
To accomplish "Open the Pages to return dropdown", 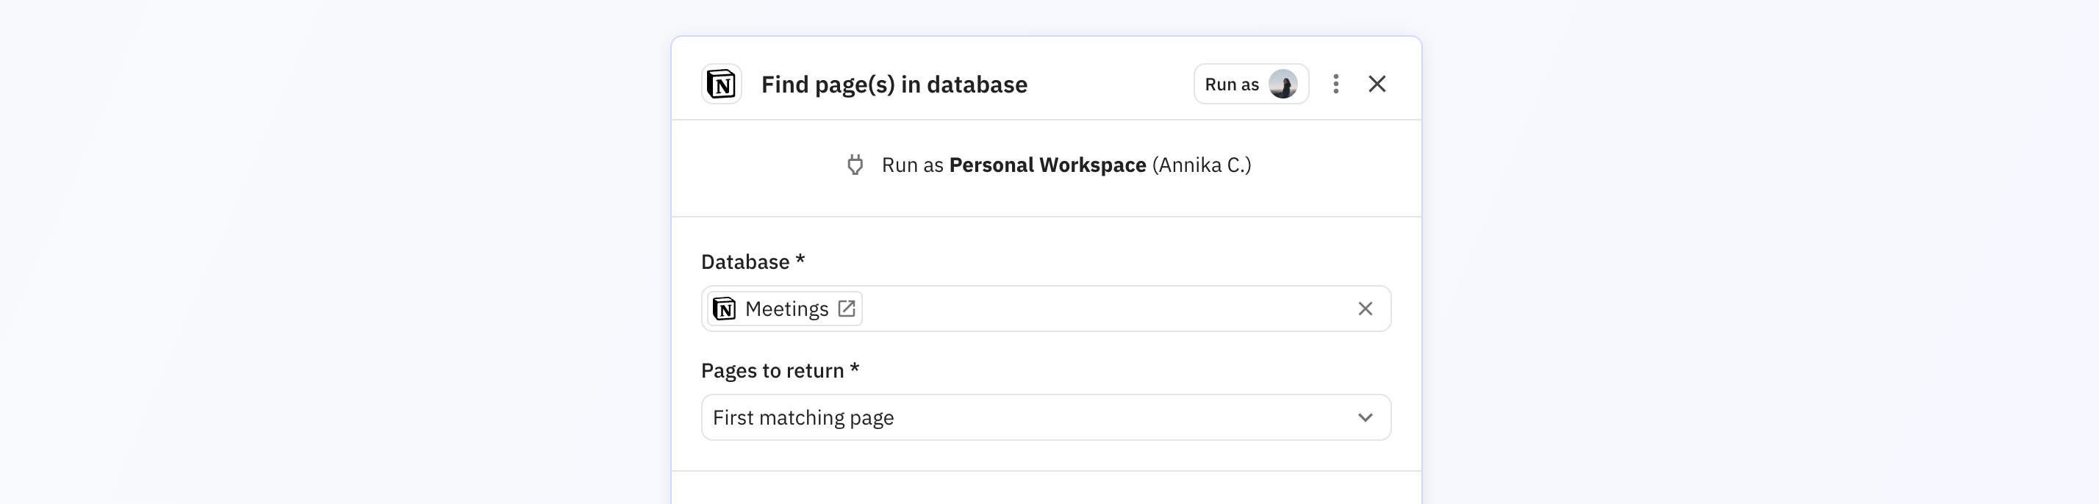I will tap(1047, 418).
